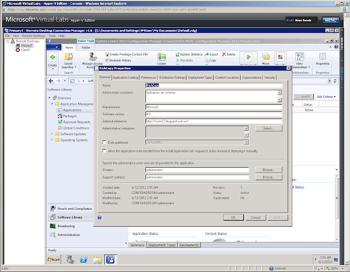The image size is (350, 272).
Task: Click the Reinstate ribbon command
Action: (x=184, y=61)
